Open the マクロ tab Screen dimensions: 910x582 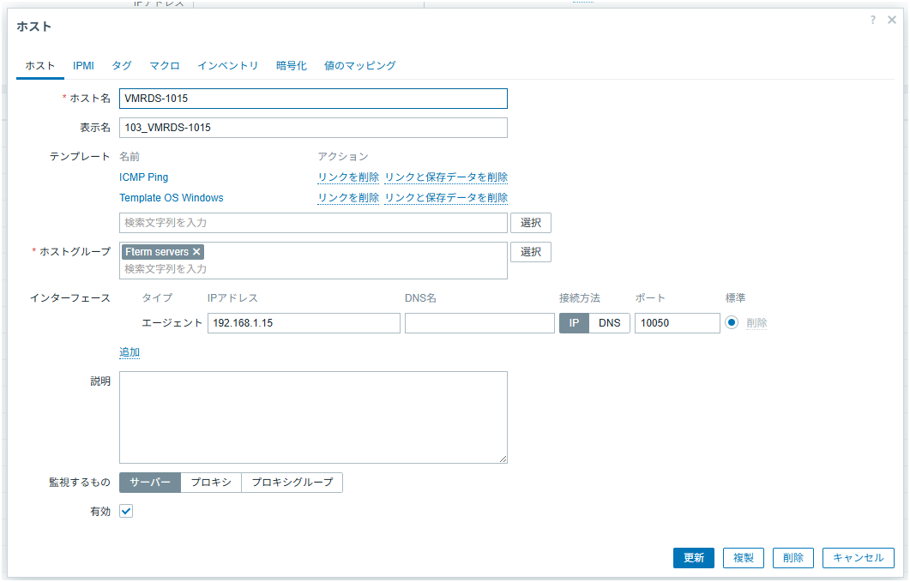tap(164, 65)
